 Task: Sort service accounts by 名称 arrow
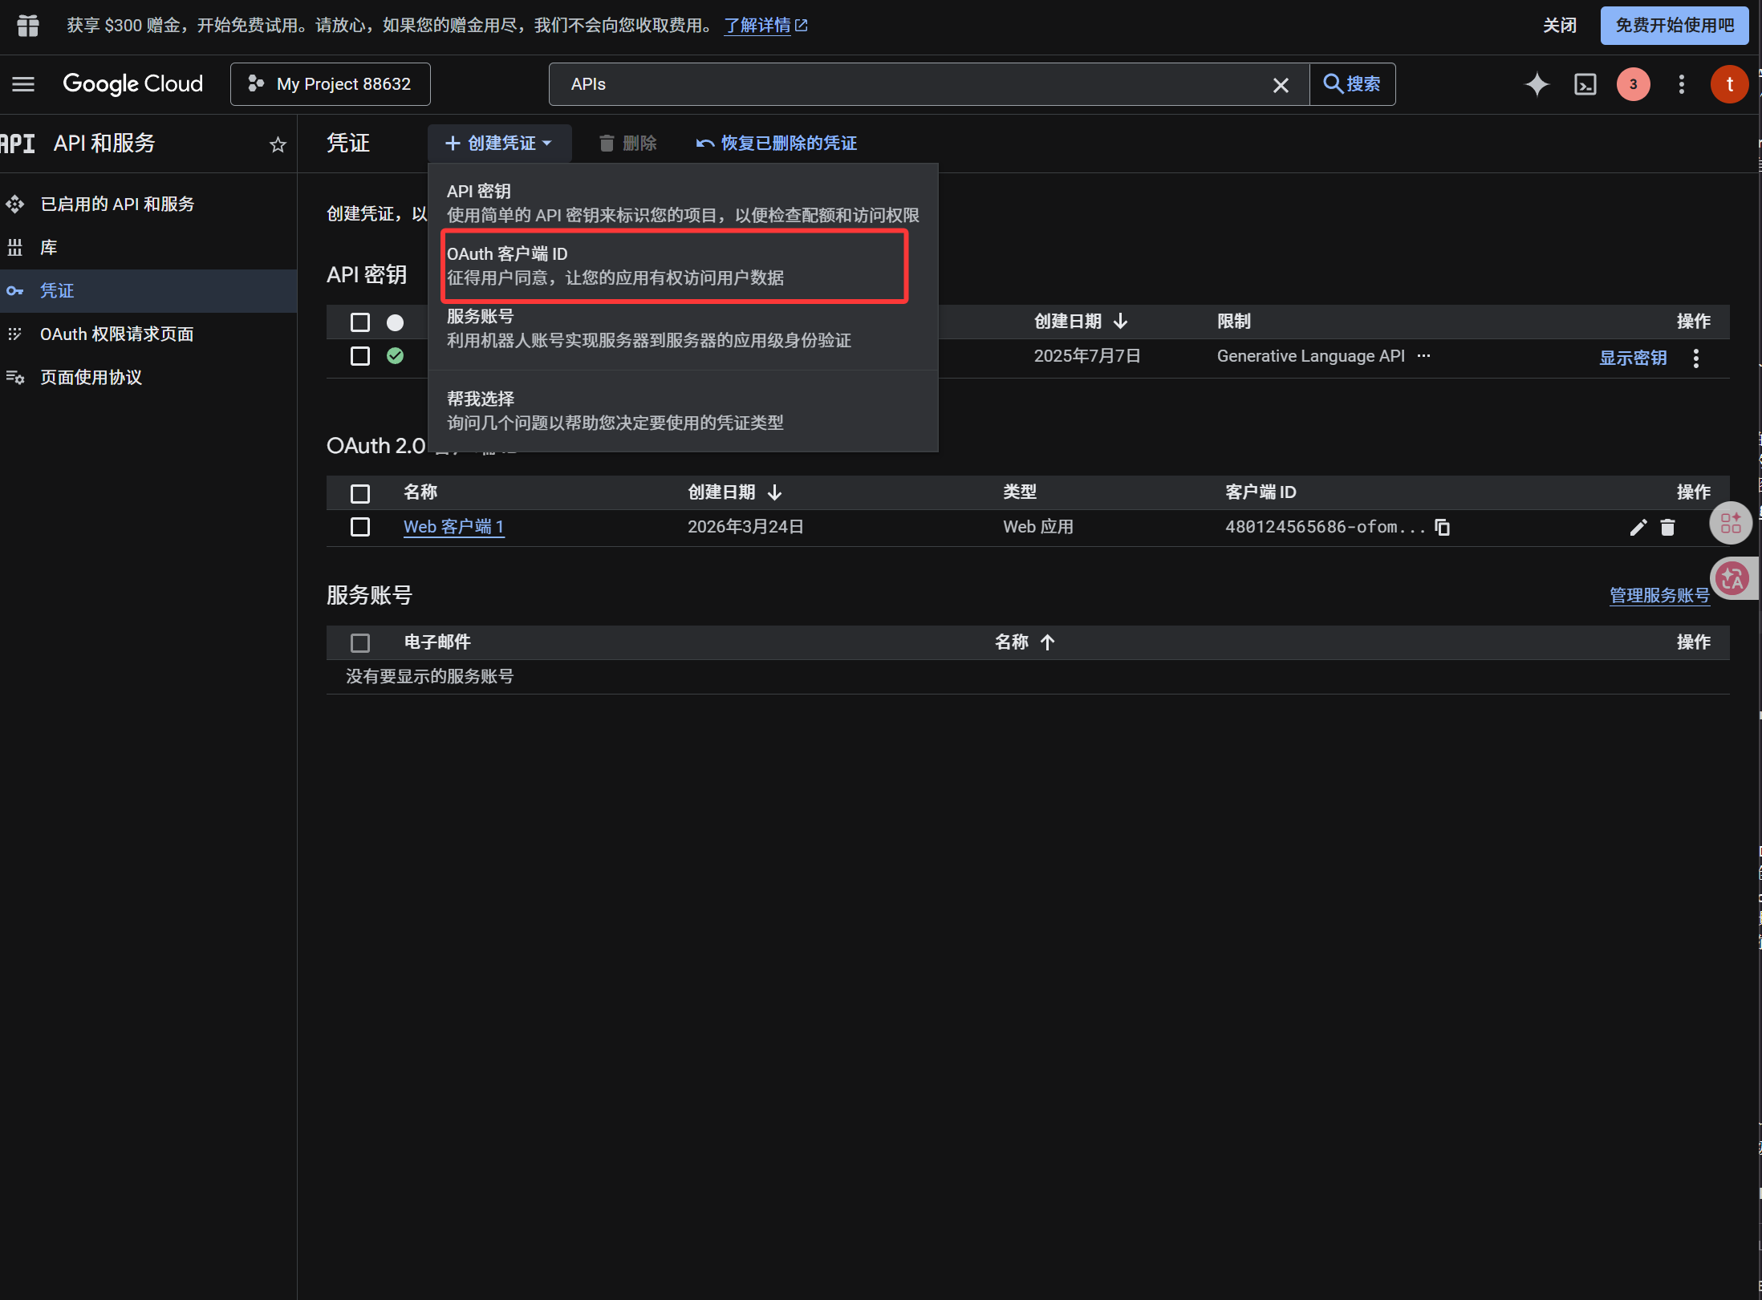click(1047, 642)
